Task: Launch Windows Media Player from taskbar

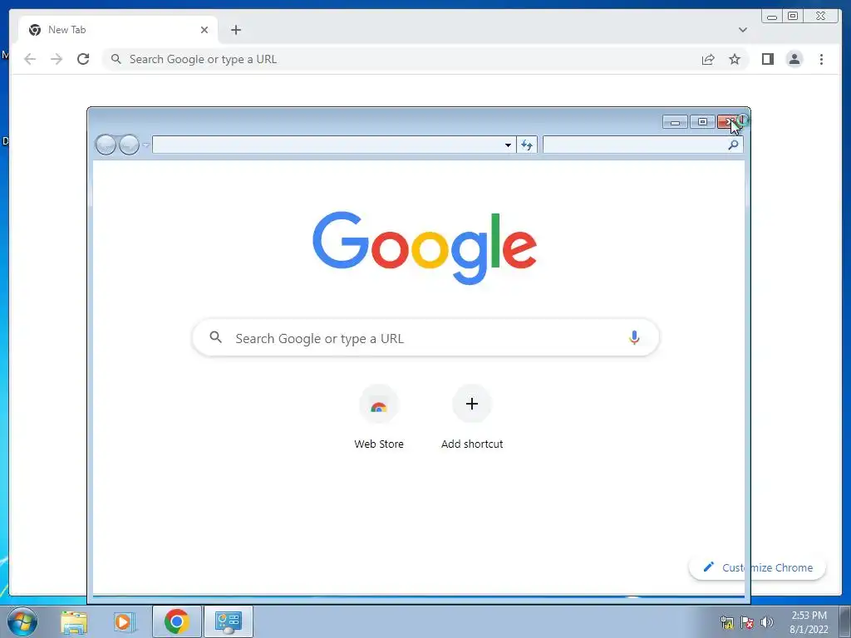Action: pos(124,621)
